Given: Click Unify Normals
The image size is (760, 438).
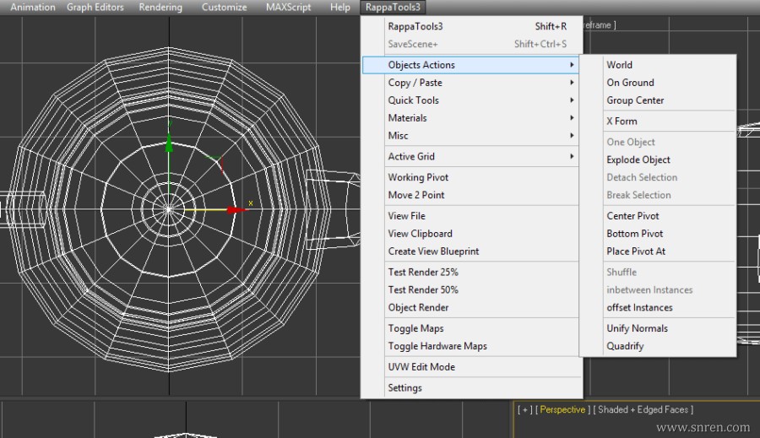Looking at the screenshot, I should [x=637, y=328].
